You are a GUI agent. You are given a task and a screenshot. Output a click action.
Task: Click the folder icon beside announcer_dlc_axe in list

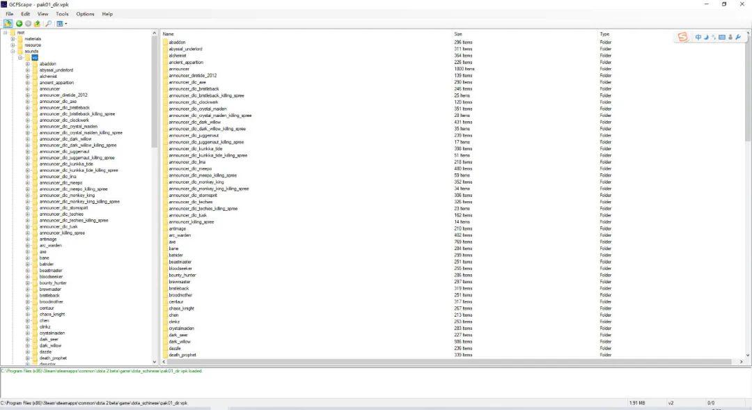(x=166, y=82)
